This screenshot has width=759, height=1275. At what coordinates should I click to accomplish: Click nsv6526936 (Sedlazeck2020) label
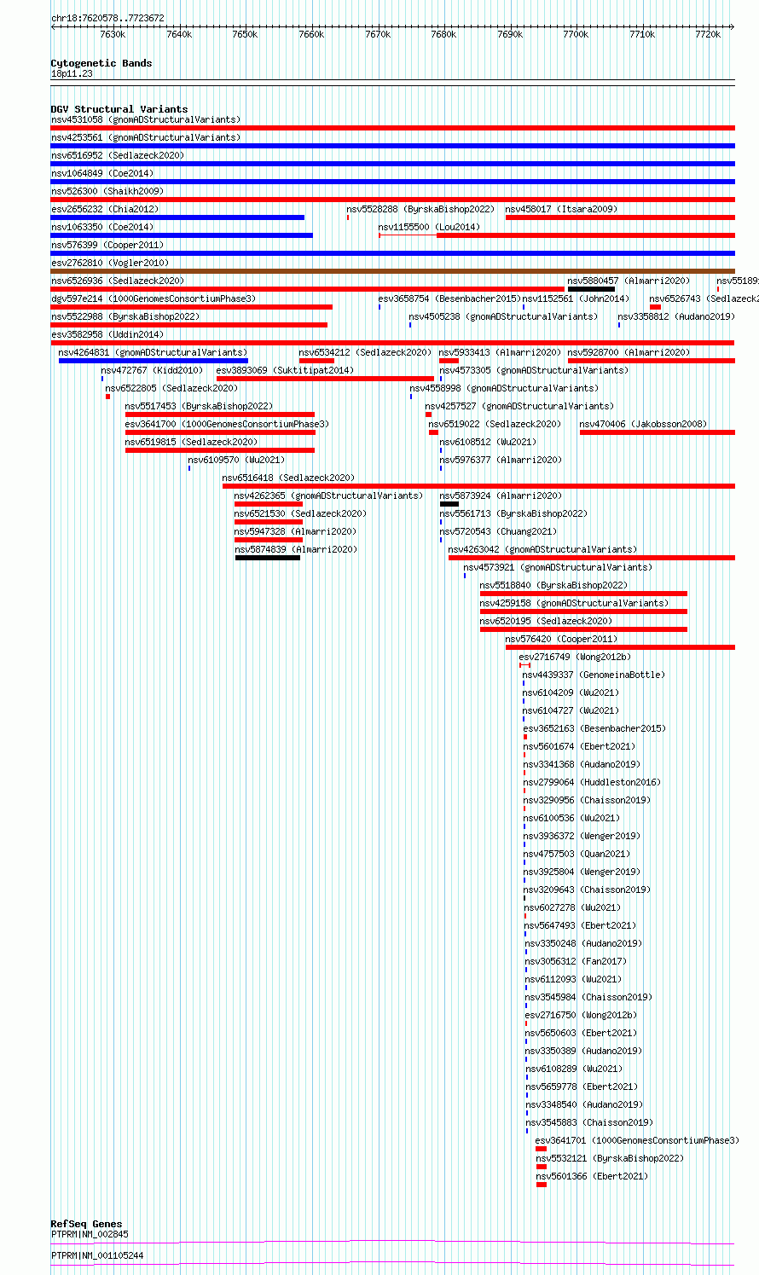point(118,281)
